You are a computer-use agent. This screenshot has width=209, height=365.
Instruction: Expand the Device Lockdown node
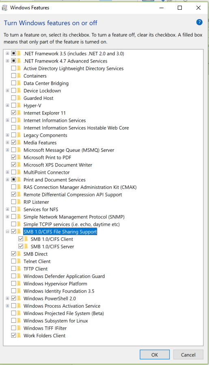[7, 91]
